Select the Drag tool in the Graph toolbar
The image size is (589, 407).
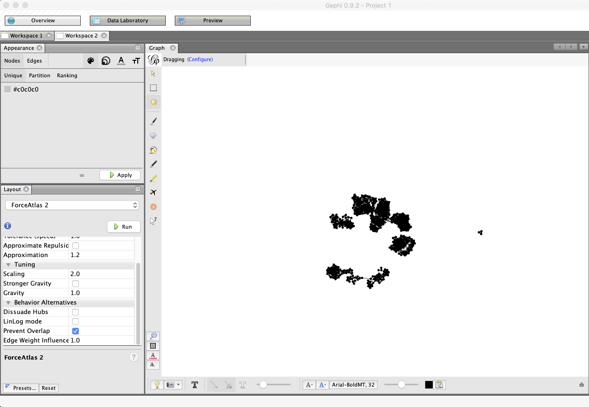(x=153, y=102)
